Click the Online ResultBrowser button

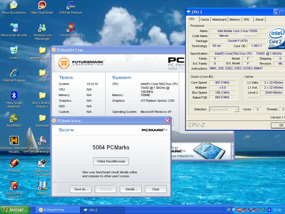[111, 161]
